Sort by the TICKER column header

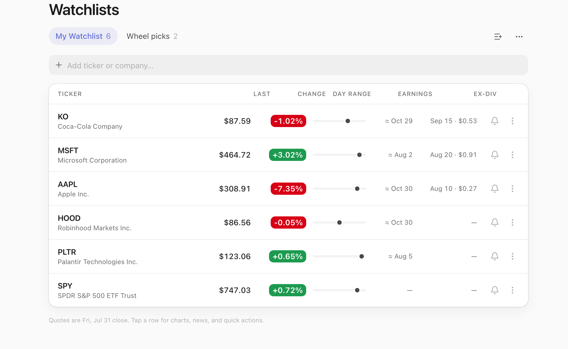[70, 94]
